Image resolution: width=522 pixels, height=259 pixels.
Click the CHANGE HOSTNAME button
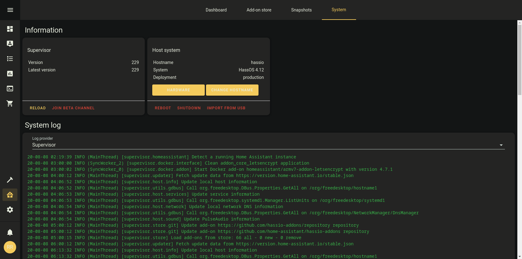pos(232,90)
